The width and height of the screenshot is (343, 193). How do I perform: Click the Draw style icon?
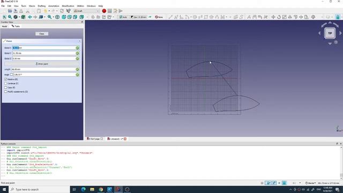tap(16, 17)
